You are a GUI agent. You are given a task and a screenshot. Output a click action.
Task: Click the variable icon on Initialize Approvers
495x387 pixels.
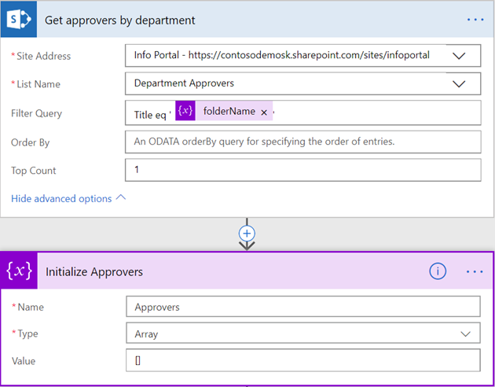(x=19, y=271)
